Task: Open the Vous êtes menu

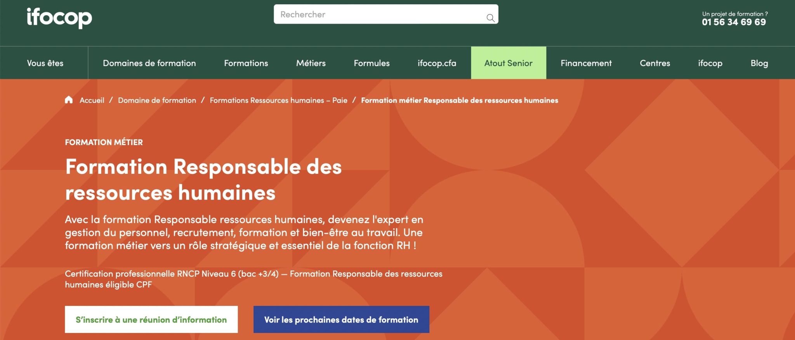Action: [x=45, y=63]
